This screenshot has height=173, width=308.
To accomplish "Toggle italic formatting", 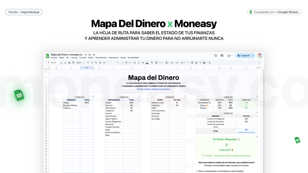I will (139, 63).
